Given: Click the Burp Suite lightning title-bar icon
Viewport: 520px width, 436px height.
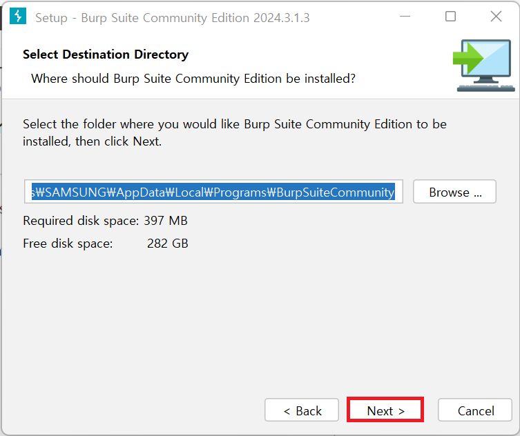Looking at the screenshot, I should pos(18,17).
